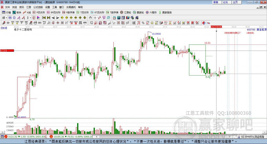
Task: Click the 通宝能源 stock name label
Action: point(262,30)
